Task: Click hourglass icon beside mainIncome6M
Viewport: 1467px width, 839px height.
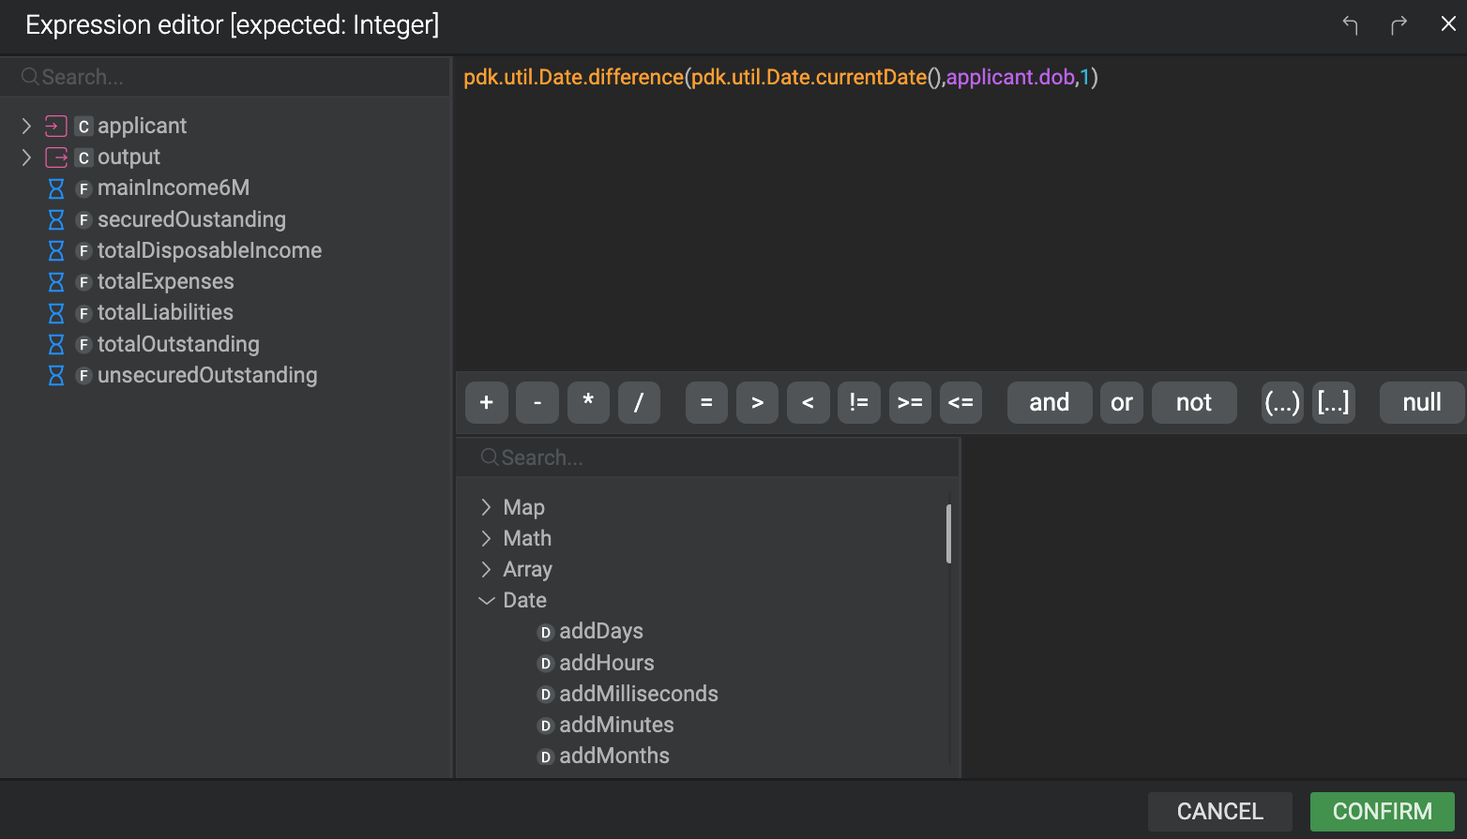Action: pos(56,188)
